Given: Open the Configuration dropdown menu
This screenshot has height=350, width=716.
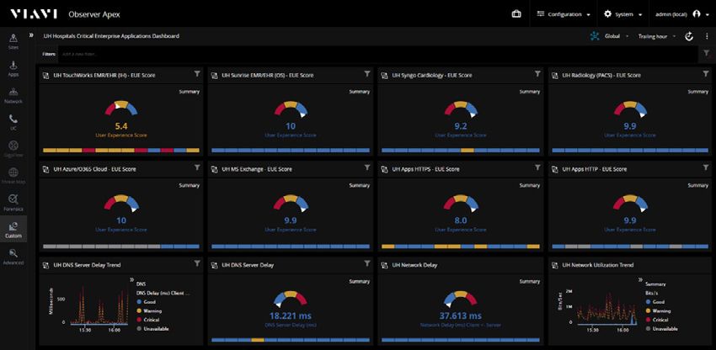Looking at the screenshot, I should [563, 14].
